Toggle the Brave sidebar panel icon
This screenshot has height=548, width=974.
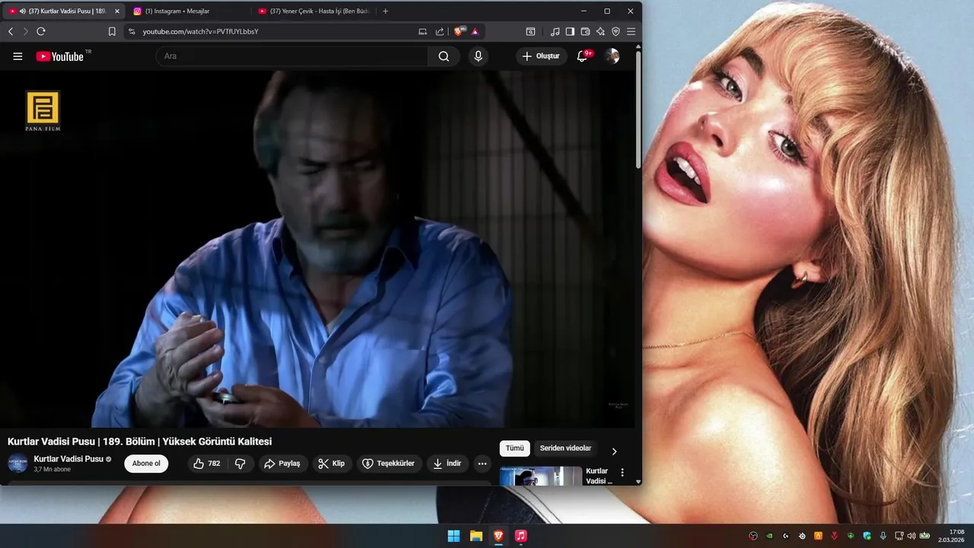pos(570,31)
